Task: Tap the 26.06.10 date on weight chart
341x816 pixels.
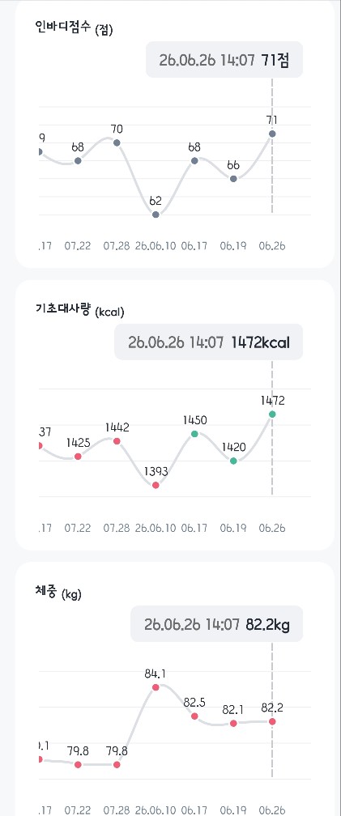Action: (x=156, y=810)
